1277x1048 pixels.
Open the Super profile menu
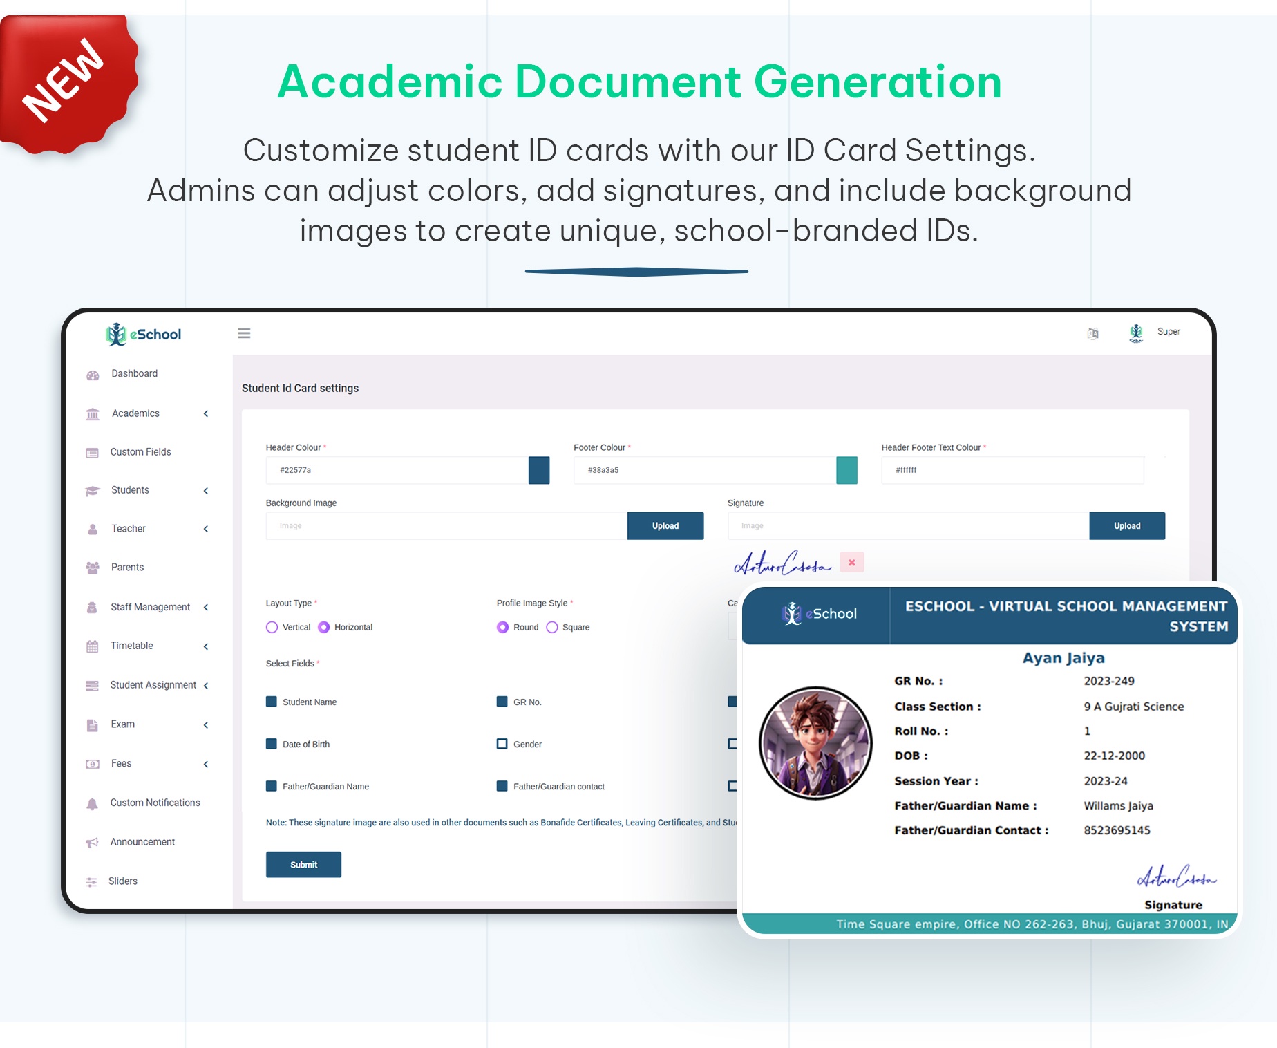tap(1168, 331)
